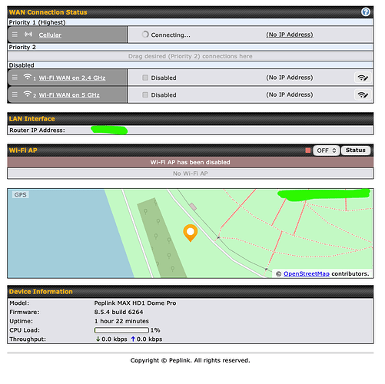Open Wi-Fi WAN on 2.4 GHz link

72,78
